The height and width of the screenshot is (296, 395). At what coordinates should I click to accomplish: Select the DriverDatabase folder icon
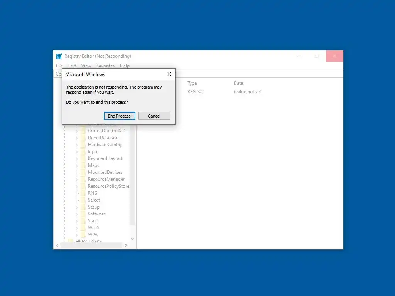click(x=83, y=138)
